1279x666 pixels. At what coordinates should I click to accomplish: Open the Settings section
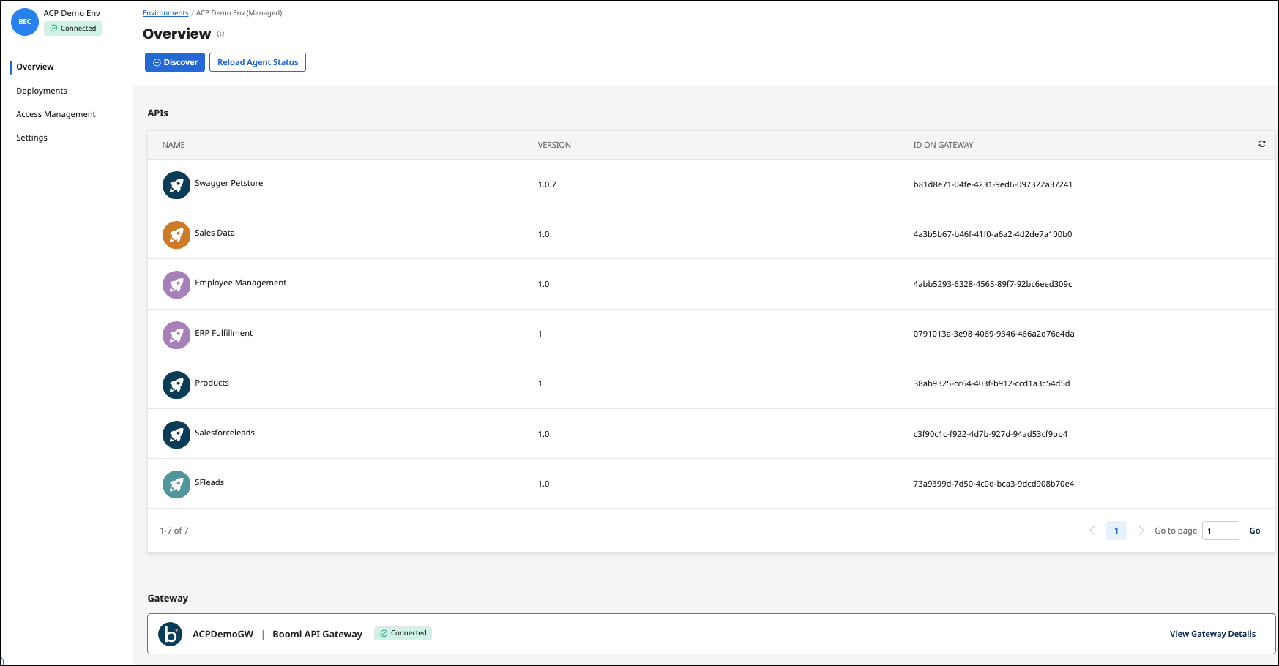(x=31, y=137)
